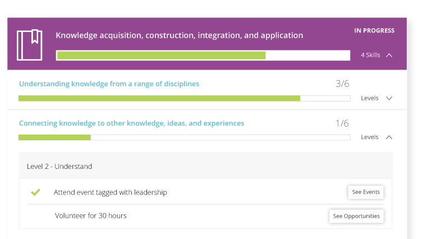
Task: Select Attend event tagged with leadership item
Action: tap(110, 192)
